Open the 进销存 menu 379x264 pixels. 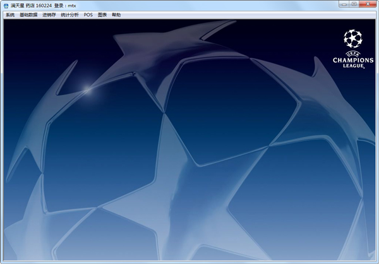(49, 15)
